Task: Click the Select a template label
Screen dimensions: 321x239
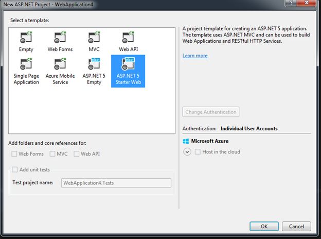Action: tap(30, 20)
